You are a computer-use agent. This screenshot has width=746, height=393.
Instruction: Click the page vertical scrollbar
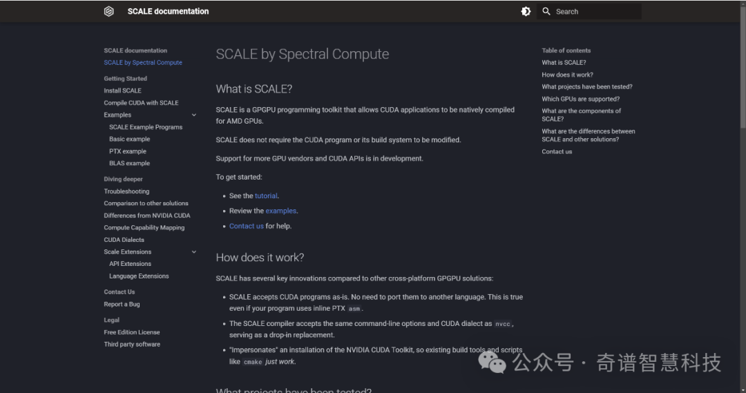pyautogui.click(x=743, y=66)
